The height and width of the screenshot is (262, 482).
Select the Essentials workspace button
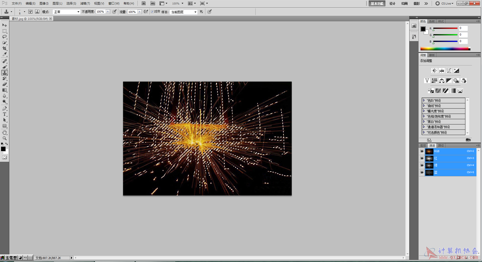point(377,4)
